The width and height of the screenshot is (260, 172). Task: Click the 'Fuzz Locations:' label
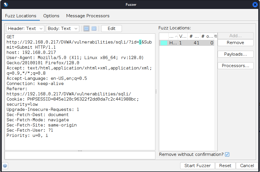point(175,28)
